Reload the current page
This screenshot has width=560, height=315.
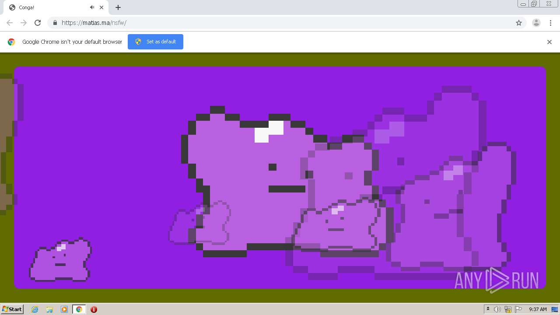38,23
